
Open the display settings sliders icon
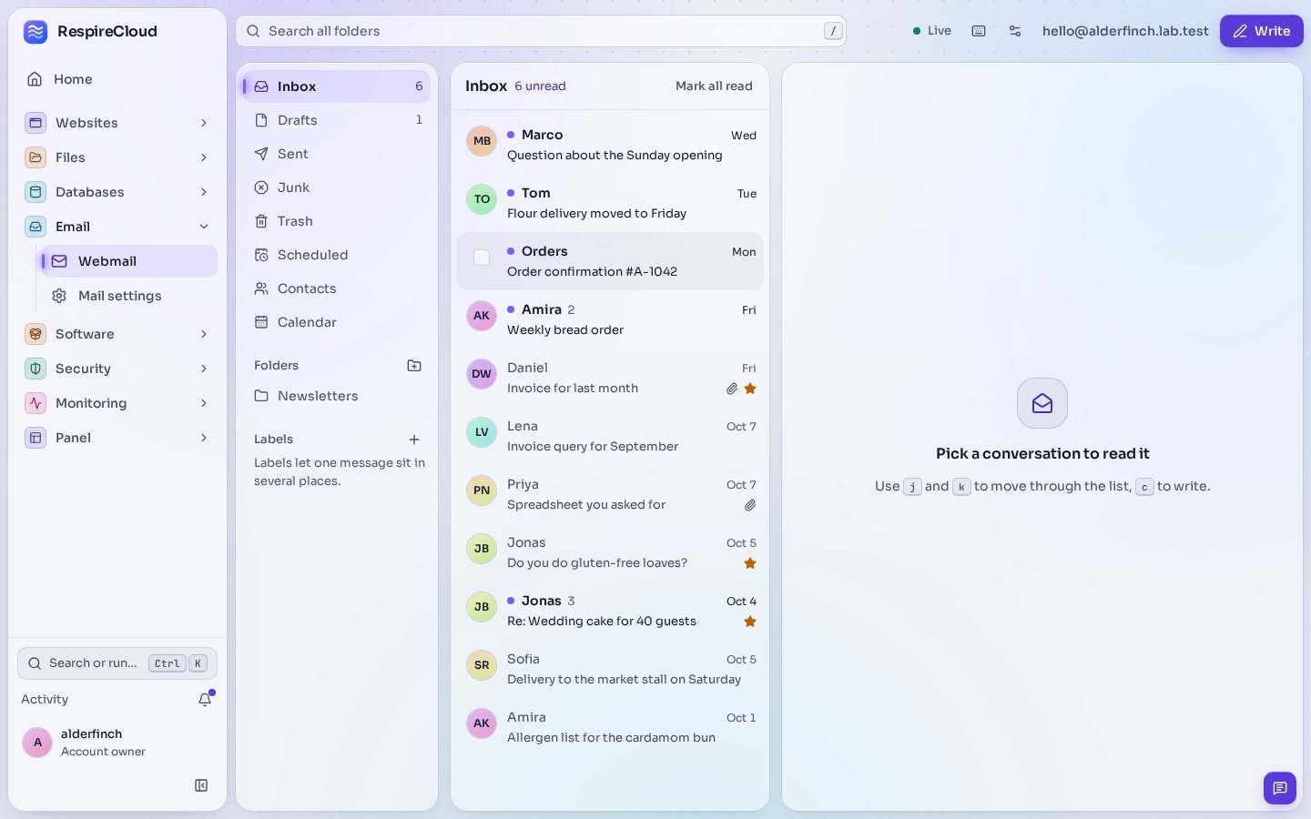click(x=1015, y=31)
